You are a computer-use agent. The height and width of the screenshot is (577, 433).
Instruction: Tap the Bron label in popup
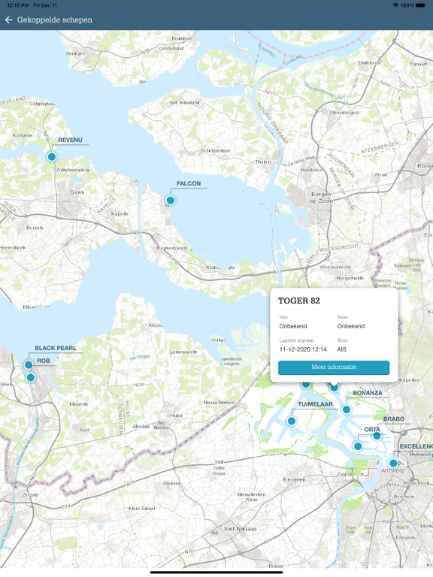click(x=343, y=340)
